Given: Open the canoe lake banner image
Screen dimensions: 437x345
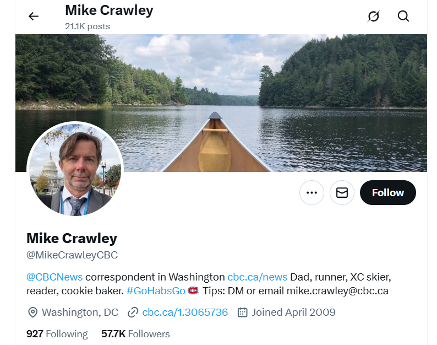Looking at the screenshot, I should point(221,103).
